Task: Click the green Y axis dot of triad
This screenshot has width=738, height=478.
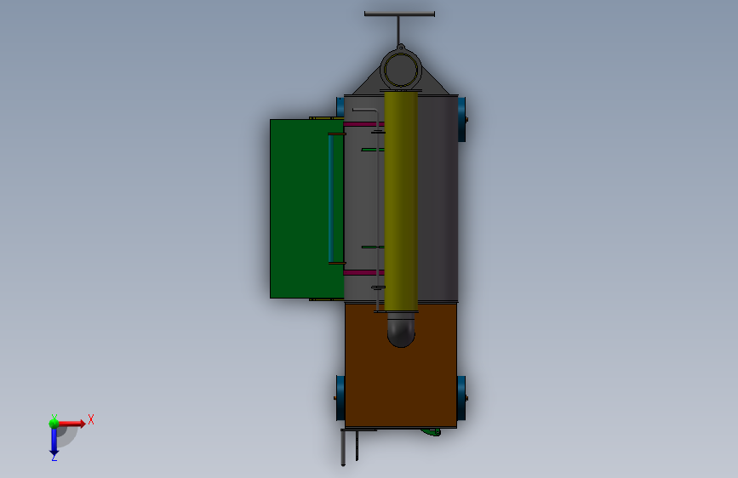Action: tap(54, 424)
